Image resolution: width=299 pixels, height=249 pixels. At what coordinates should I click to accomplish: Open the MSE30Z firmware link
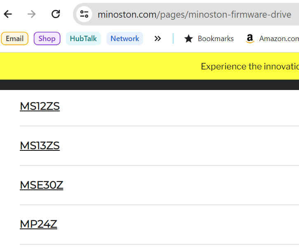(x=41, y=185)
